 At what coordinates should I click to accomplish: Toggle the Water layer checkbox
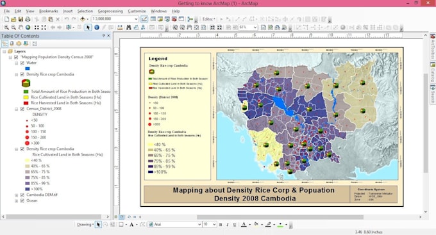[x=22, y=63]
